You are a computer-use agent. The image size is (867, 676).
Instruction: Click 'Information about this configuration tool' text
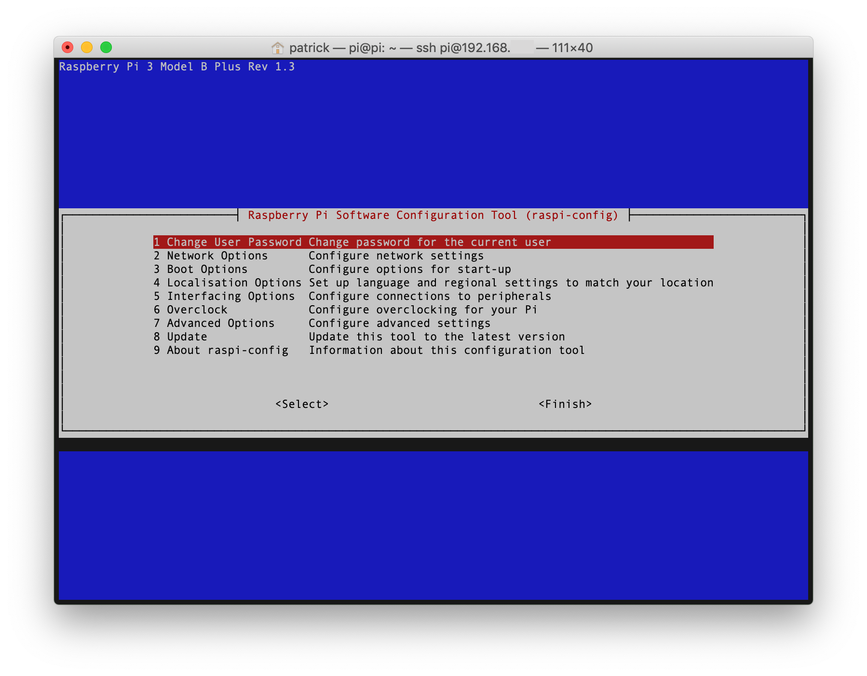pyautogui.click(x=447, y=350)
